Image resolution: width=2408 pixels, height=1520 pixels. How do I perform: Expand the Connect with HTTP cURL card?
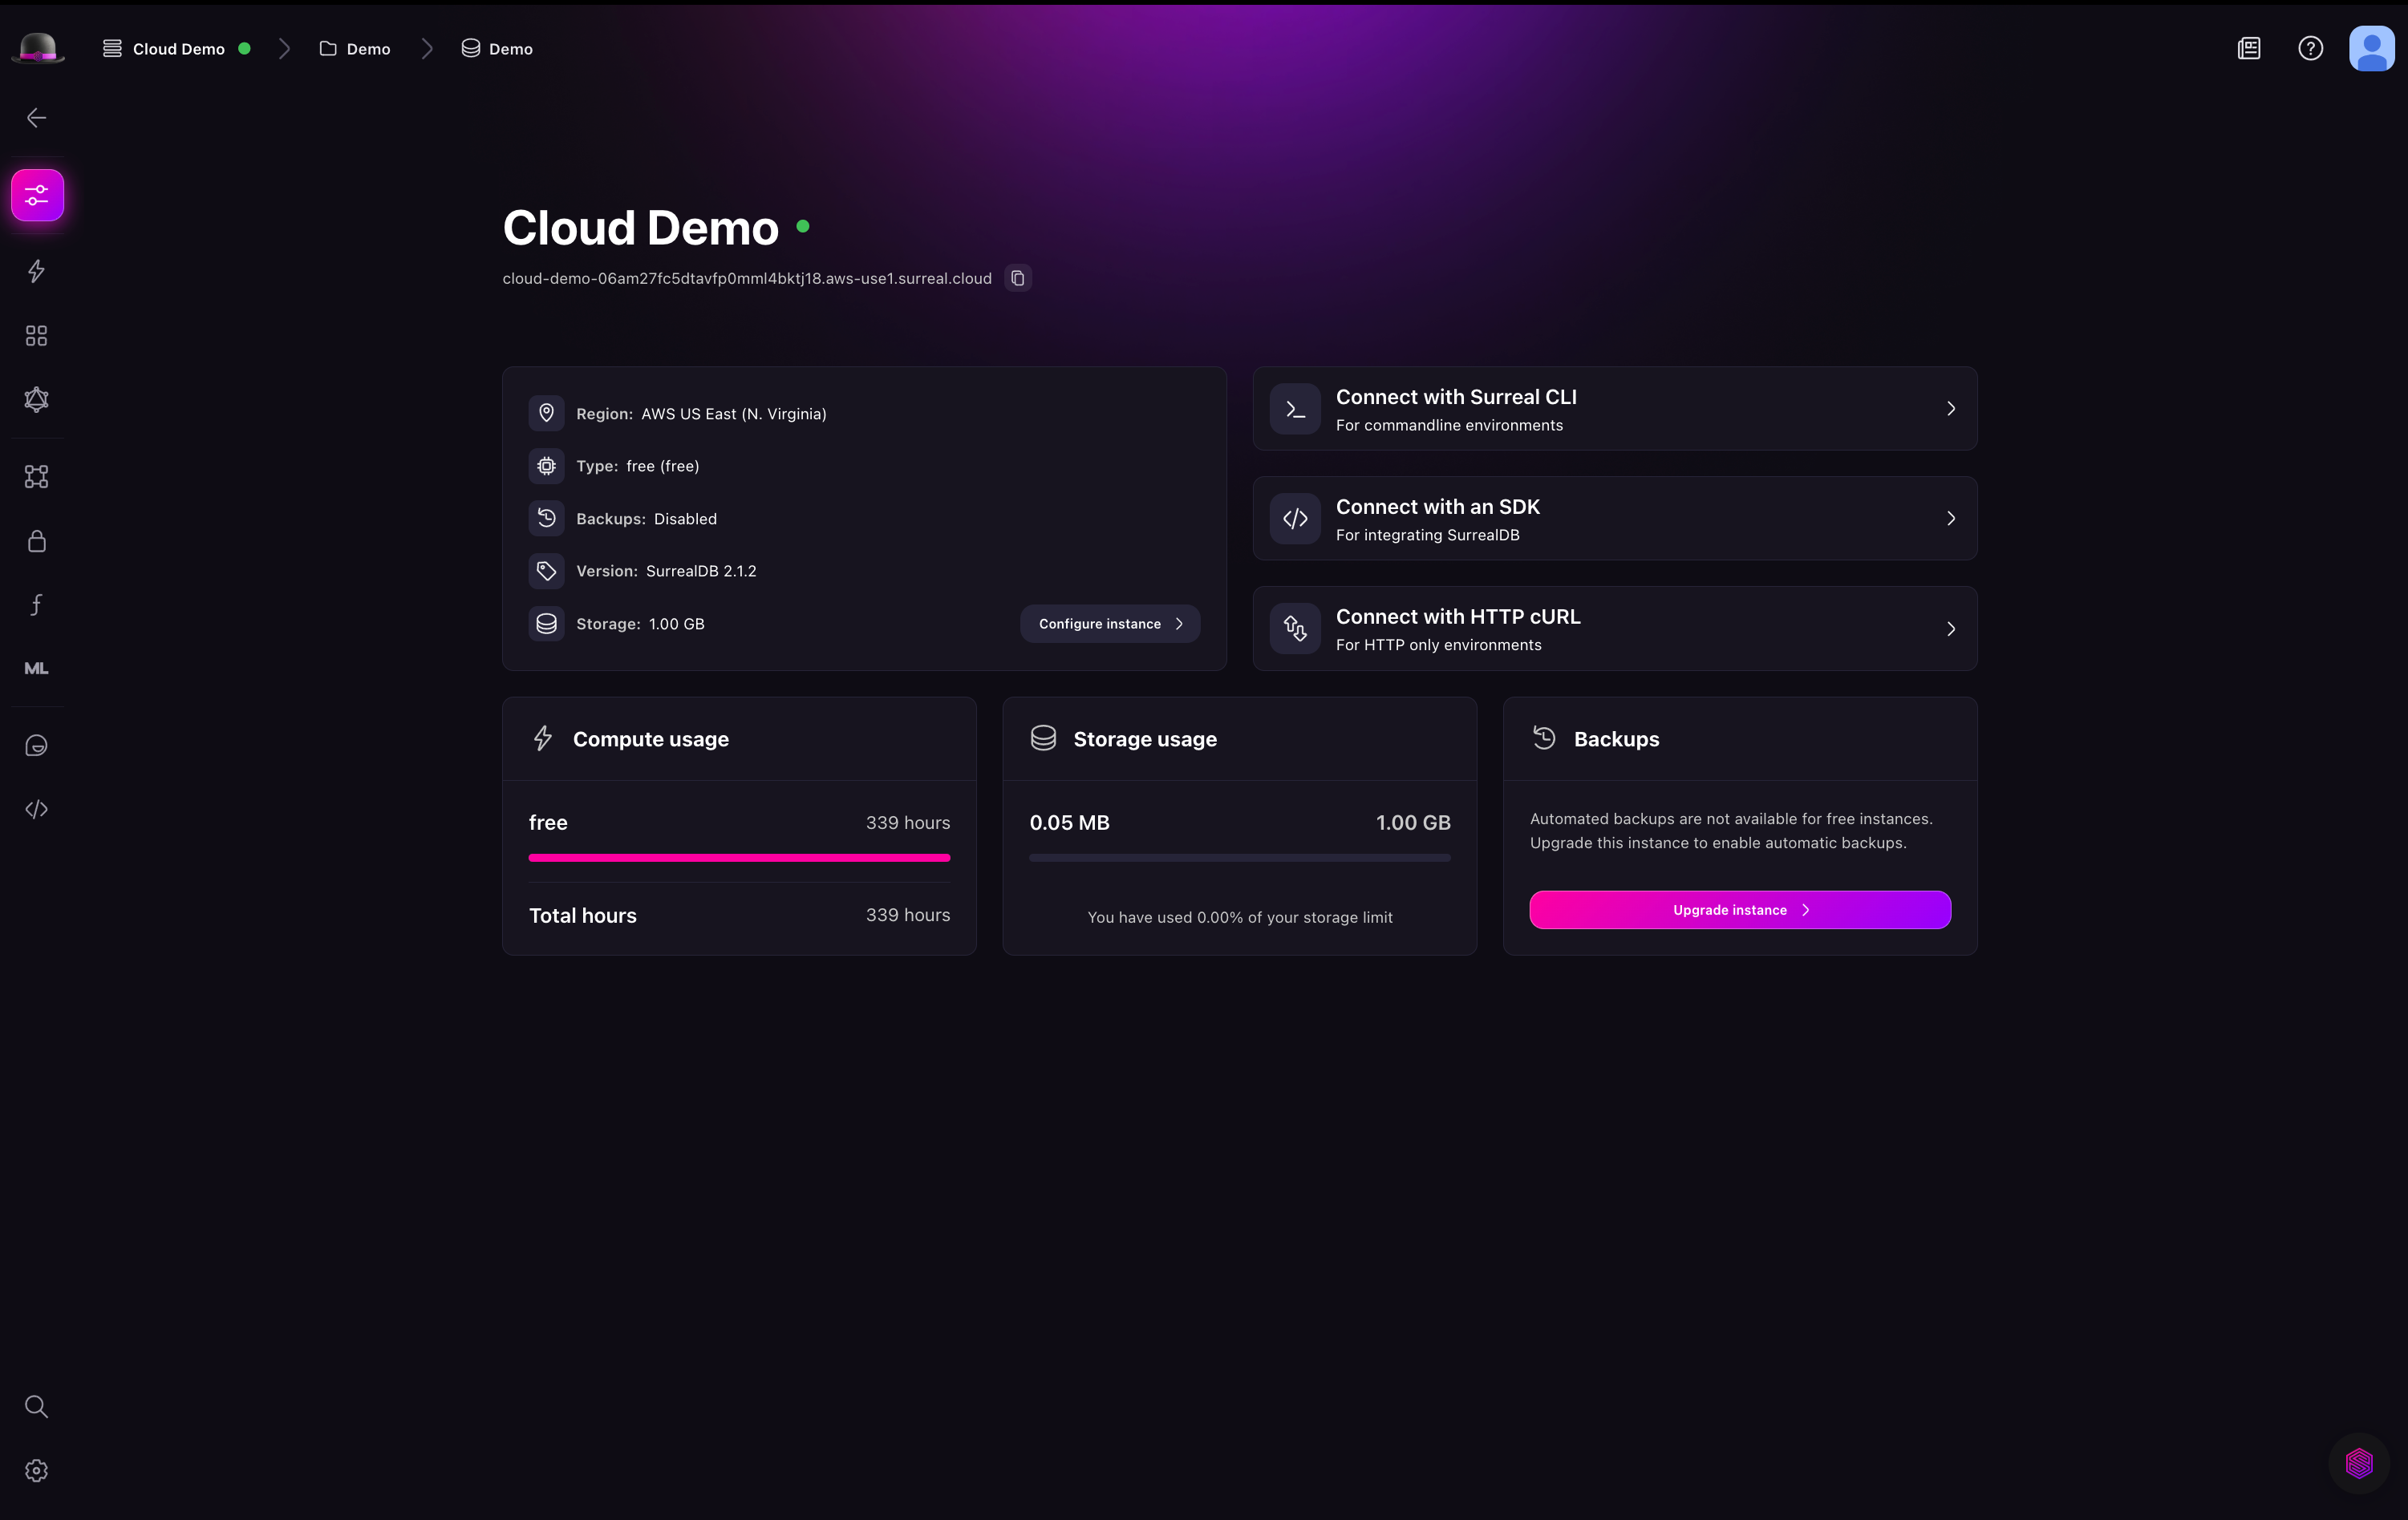pyautogui.click(x=1614, y=629)
